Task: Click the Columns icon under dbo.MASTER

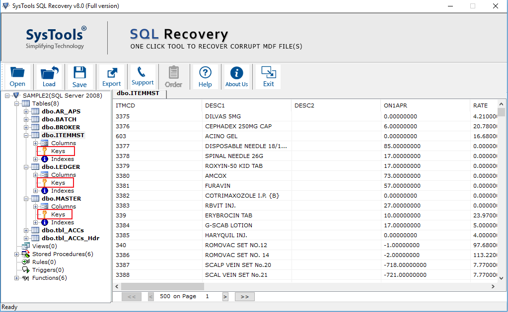Action: 45,207
